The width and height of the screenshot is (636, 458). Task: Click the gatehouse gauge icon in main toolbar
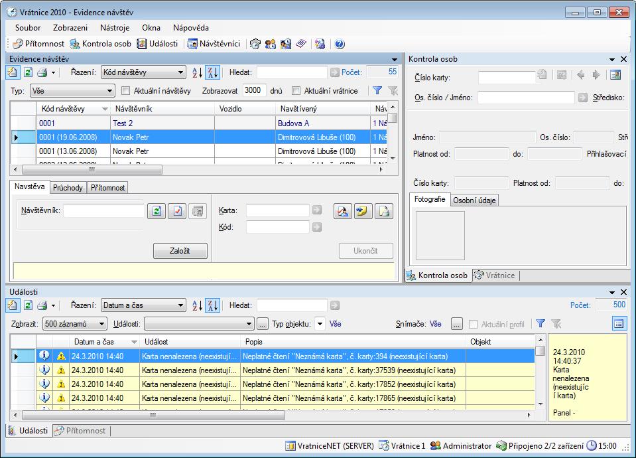[255, 44]
